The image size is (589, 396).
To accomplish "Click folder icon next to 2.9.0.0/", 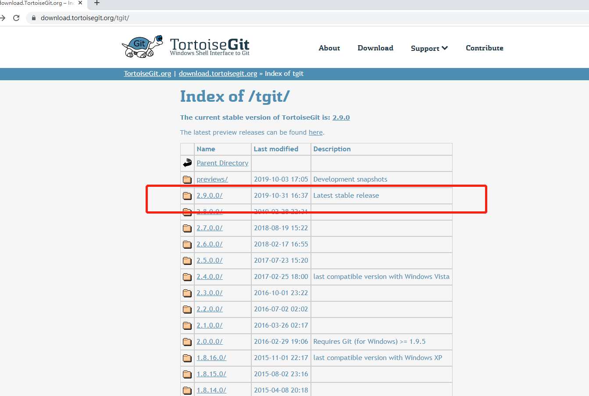I will pyautogui.click(x=187, y=196).
